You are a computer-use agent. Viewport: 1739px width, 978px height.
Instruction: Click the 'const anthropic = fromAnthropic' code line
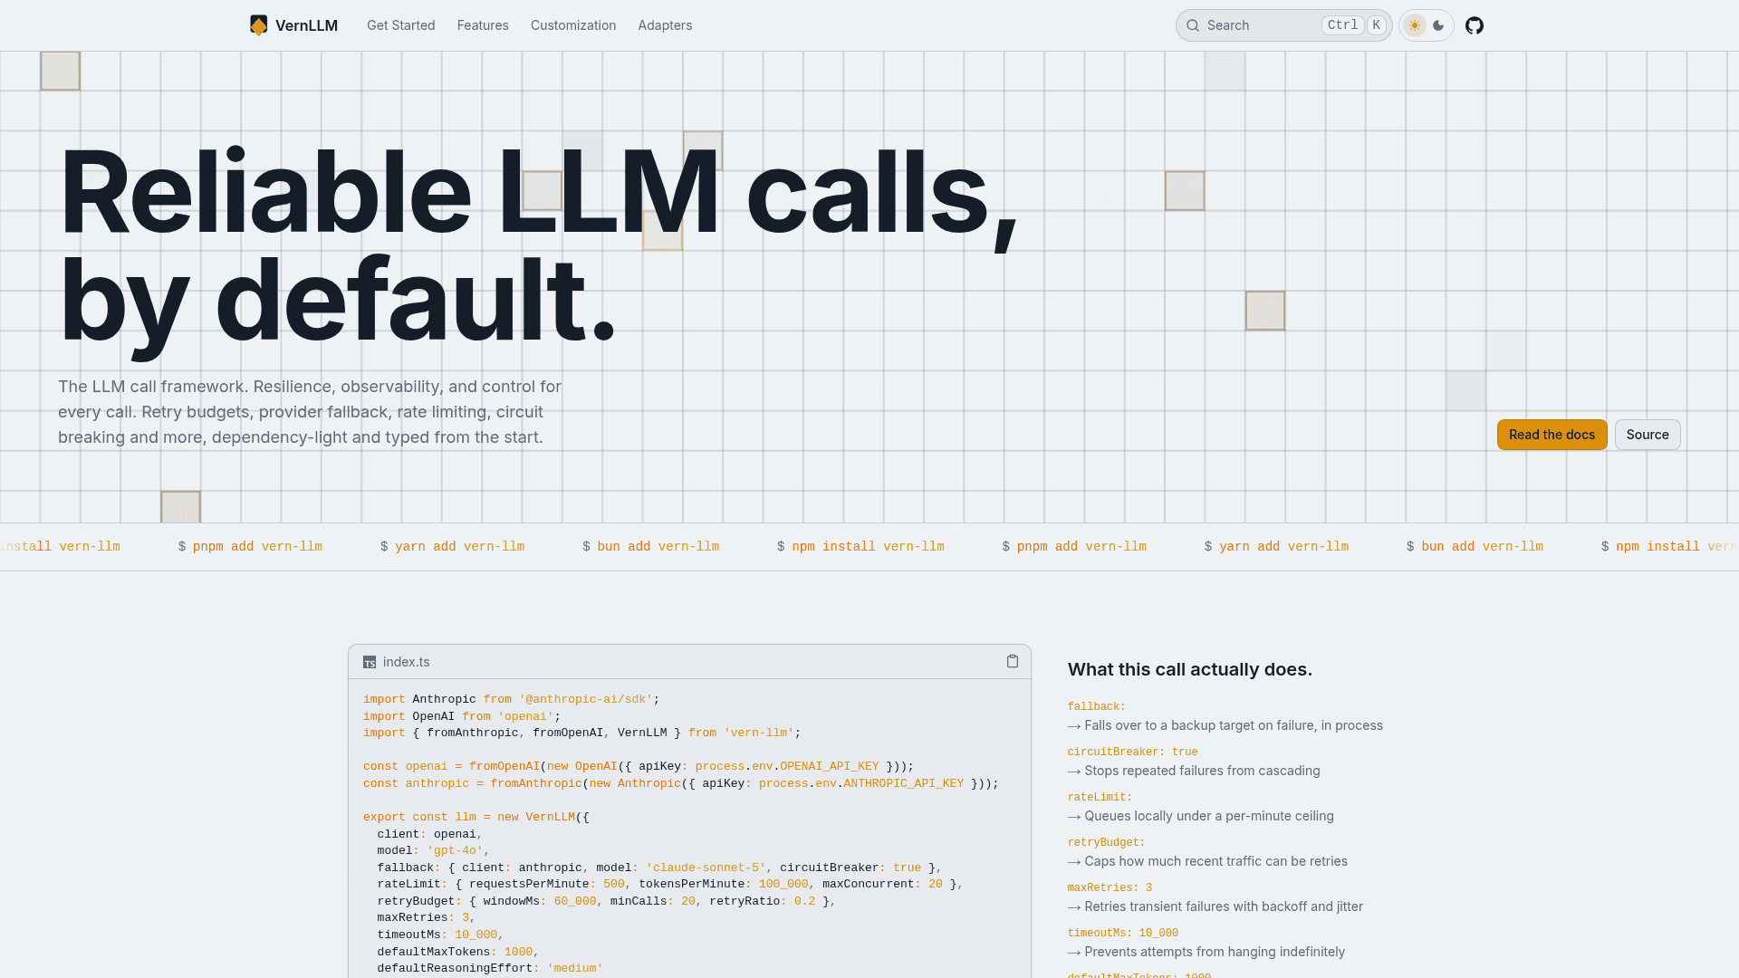681,783
